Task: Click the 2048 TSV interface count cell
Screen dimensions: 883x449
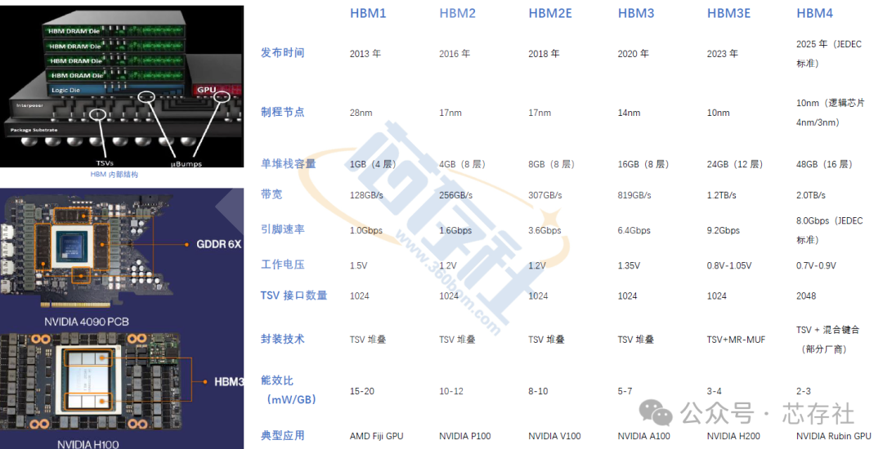Action: (806, 296)
